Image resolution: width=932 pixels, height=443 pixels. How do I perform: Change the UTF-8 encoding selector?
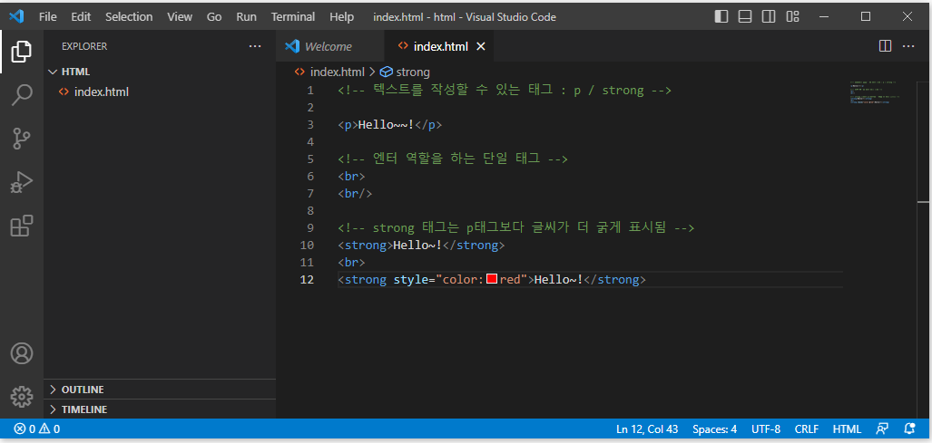click(x=766, y=429)
